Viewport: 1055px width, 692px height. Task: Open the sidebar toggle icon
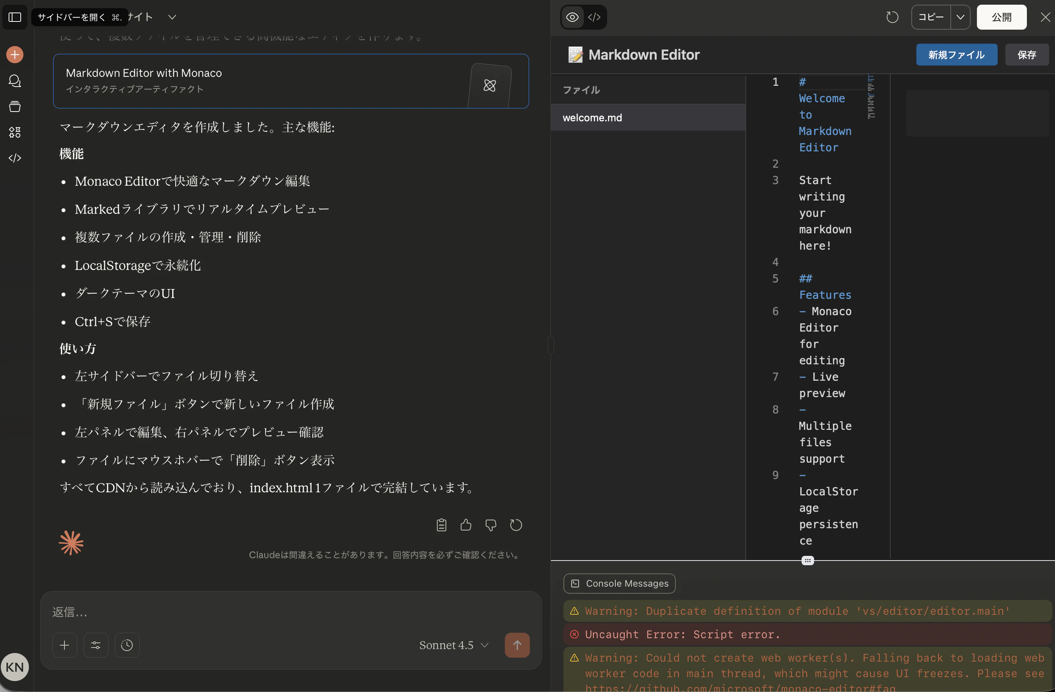coord(15,17)
